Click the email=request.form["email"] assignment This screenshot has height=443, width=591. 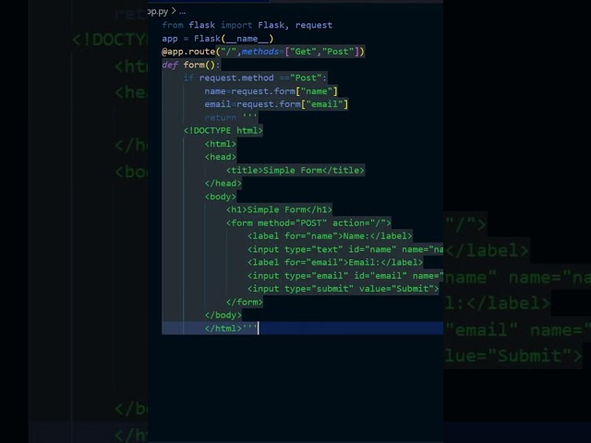tap(276, 104)
